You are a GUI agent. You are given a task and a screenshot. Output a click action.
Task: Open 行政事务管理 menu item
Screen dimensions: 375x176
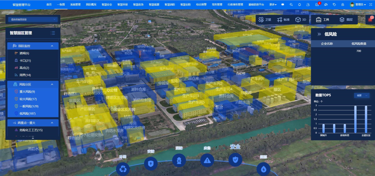235,5
